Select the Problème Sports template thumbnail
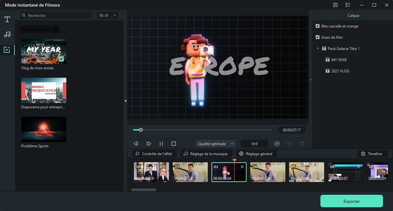Image resolution: width=393 pixels, height=211 pixels. [44, 129]
